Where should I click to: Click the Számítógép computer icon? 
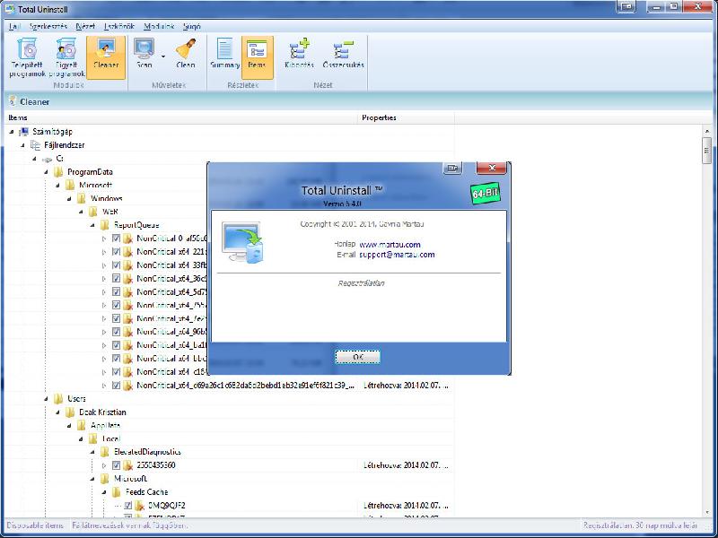(x=24, y=132)
